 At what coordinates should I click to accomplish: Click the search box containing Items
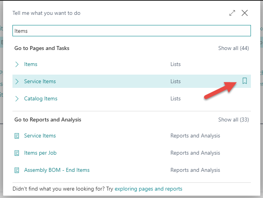(x=131, y=31)
